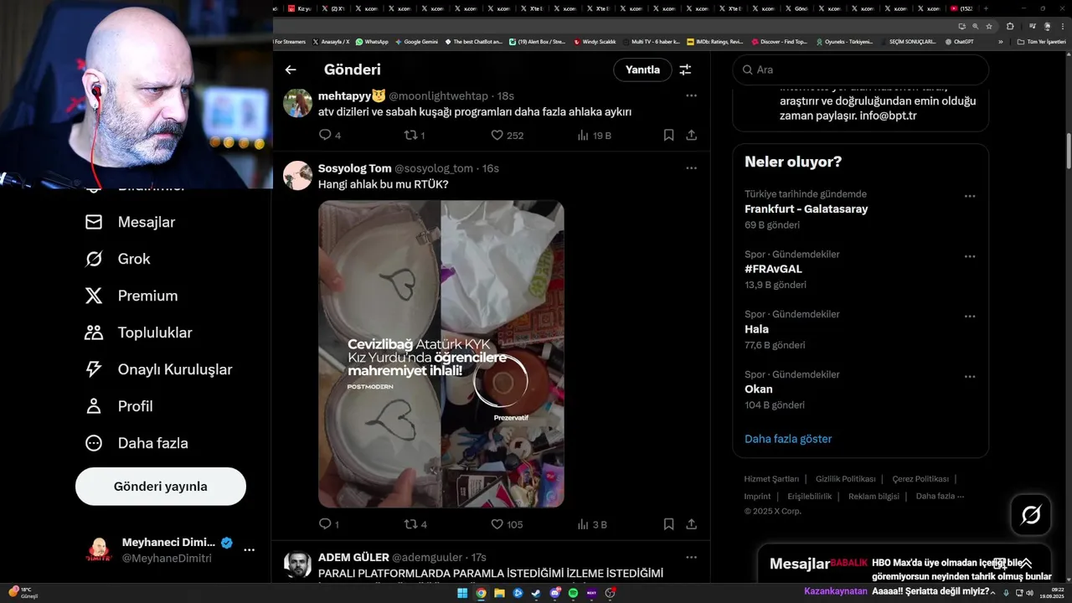1072x603 pixels.
Task: Open Onaylı Kuruluşlar in the sidebar
Action: click(x=158, y=369)
